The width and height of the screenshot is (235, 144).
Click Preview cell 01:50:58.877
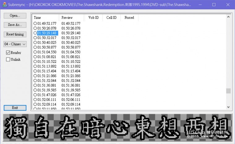click(x=71, y=47)
